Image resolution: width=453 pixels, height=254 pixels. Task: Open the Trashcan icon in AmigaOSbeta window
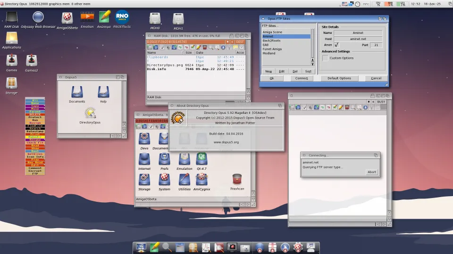tap(237, 179)
